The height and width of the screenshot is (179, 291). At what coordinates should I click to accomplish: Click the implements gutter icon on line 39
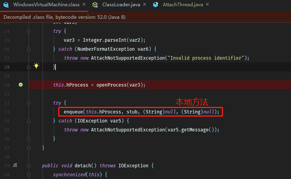click(x=15, y=165)
